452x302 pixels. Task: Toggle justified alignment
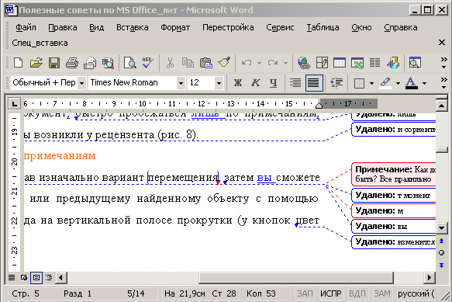tap(313, 83)
